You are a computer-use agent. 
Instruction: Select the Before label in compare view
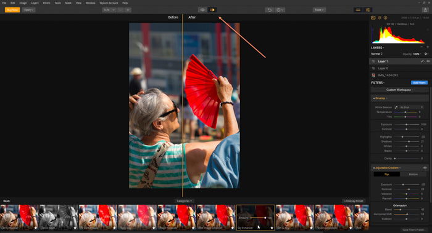point(173,17)
